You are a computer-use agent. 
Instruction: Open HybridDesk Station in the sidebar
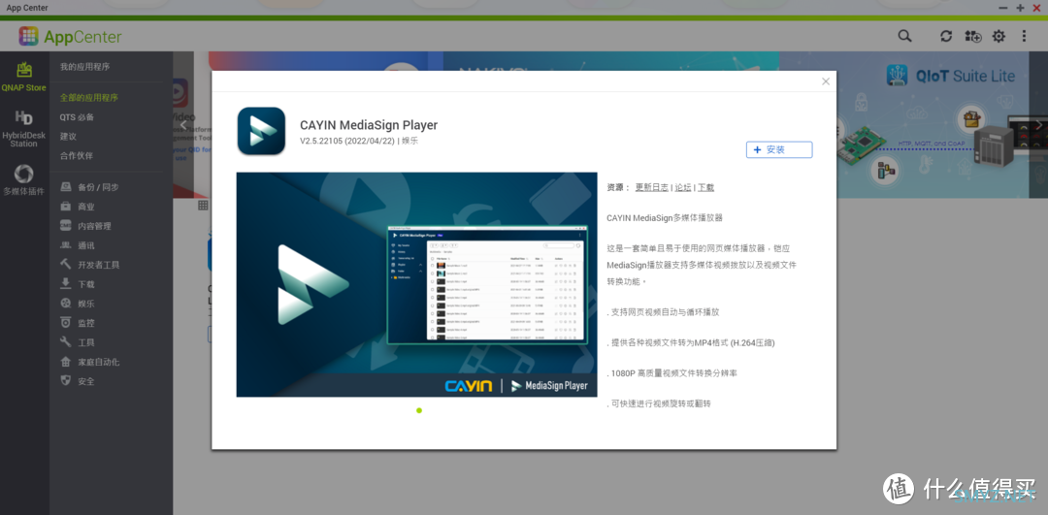24,126
